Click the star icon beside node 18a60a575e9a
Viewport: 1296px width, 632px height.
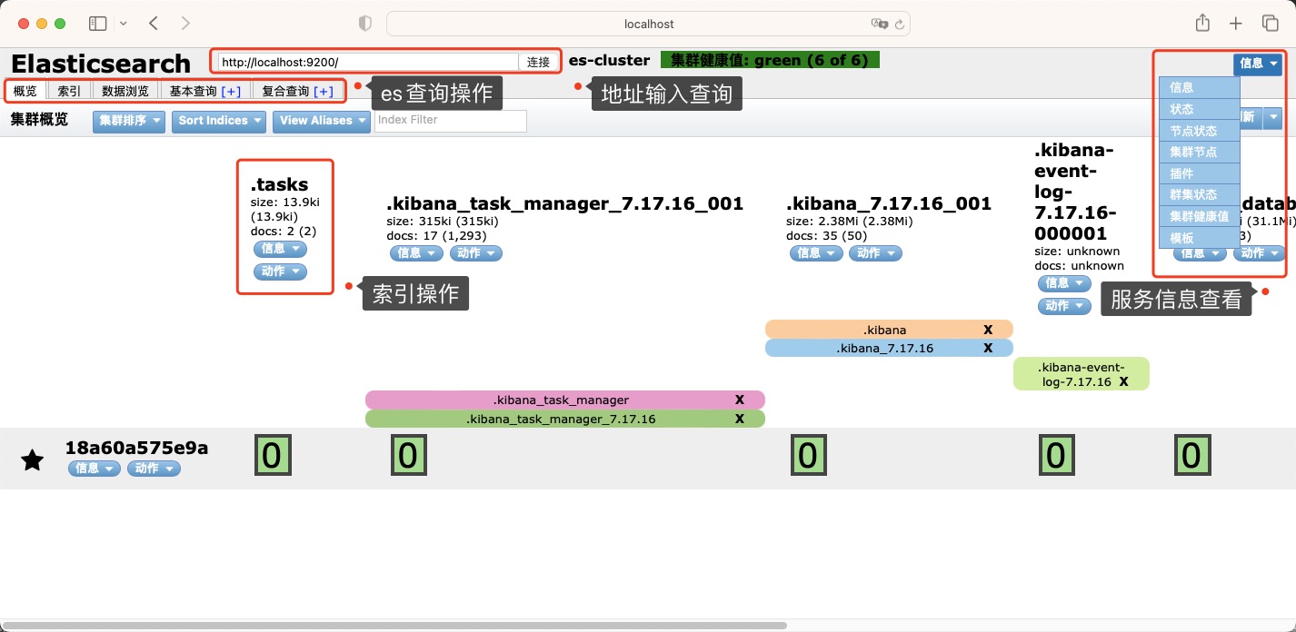coord(32,460)
